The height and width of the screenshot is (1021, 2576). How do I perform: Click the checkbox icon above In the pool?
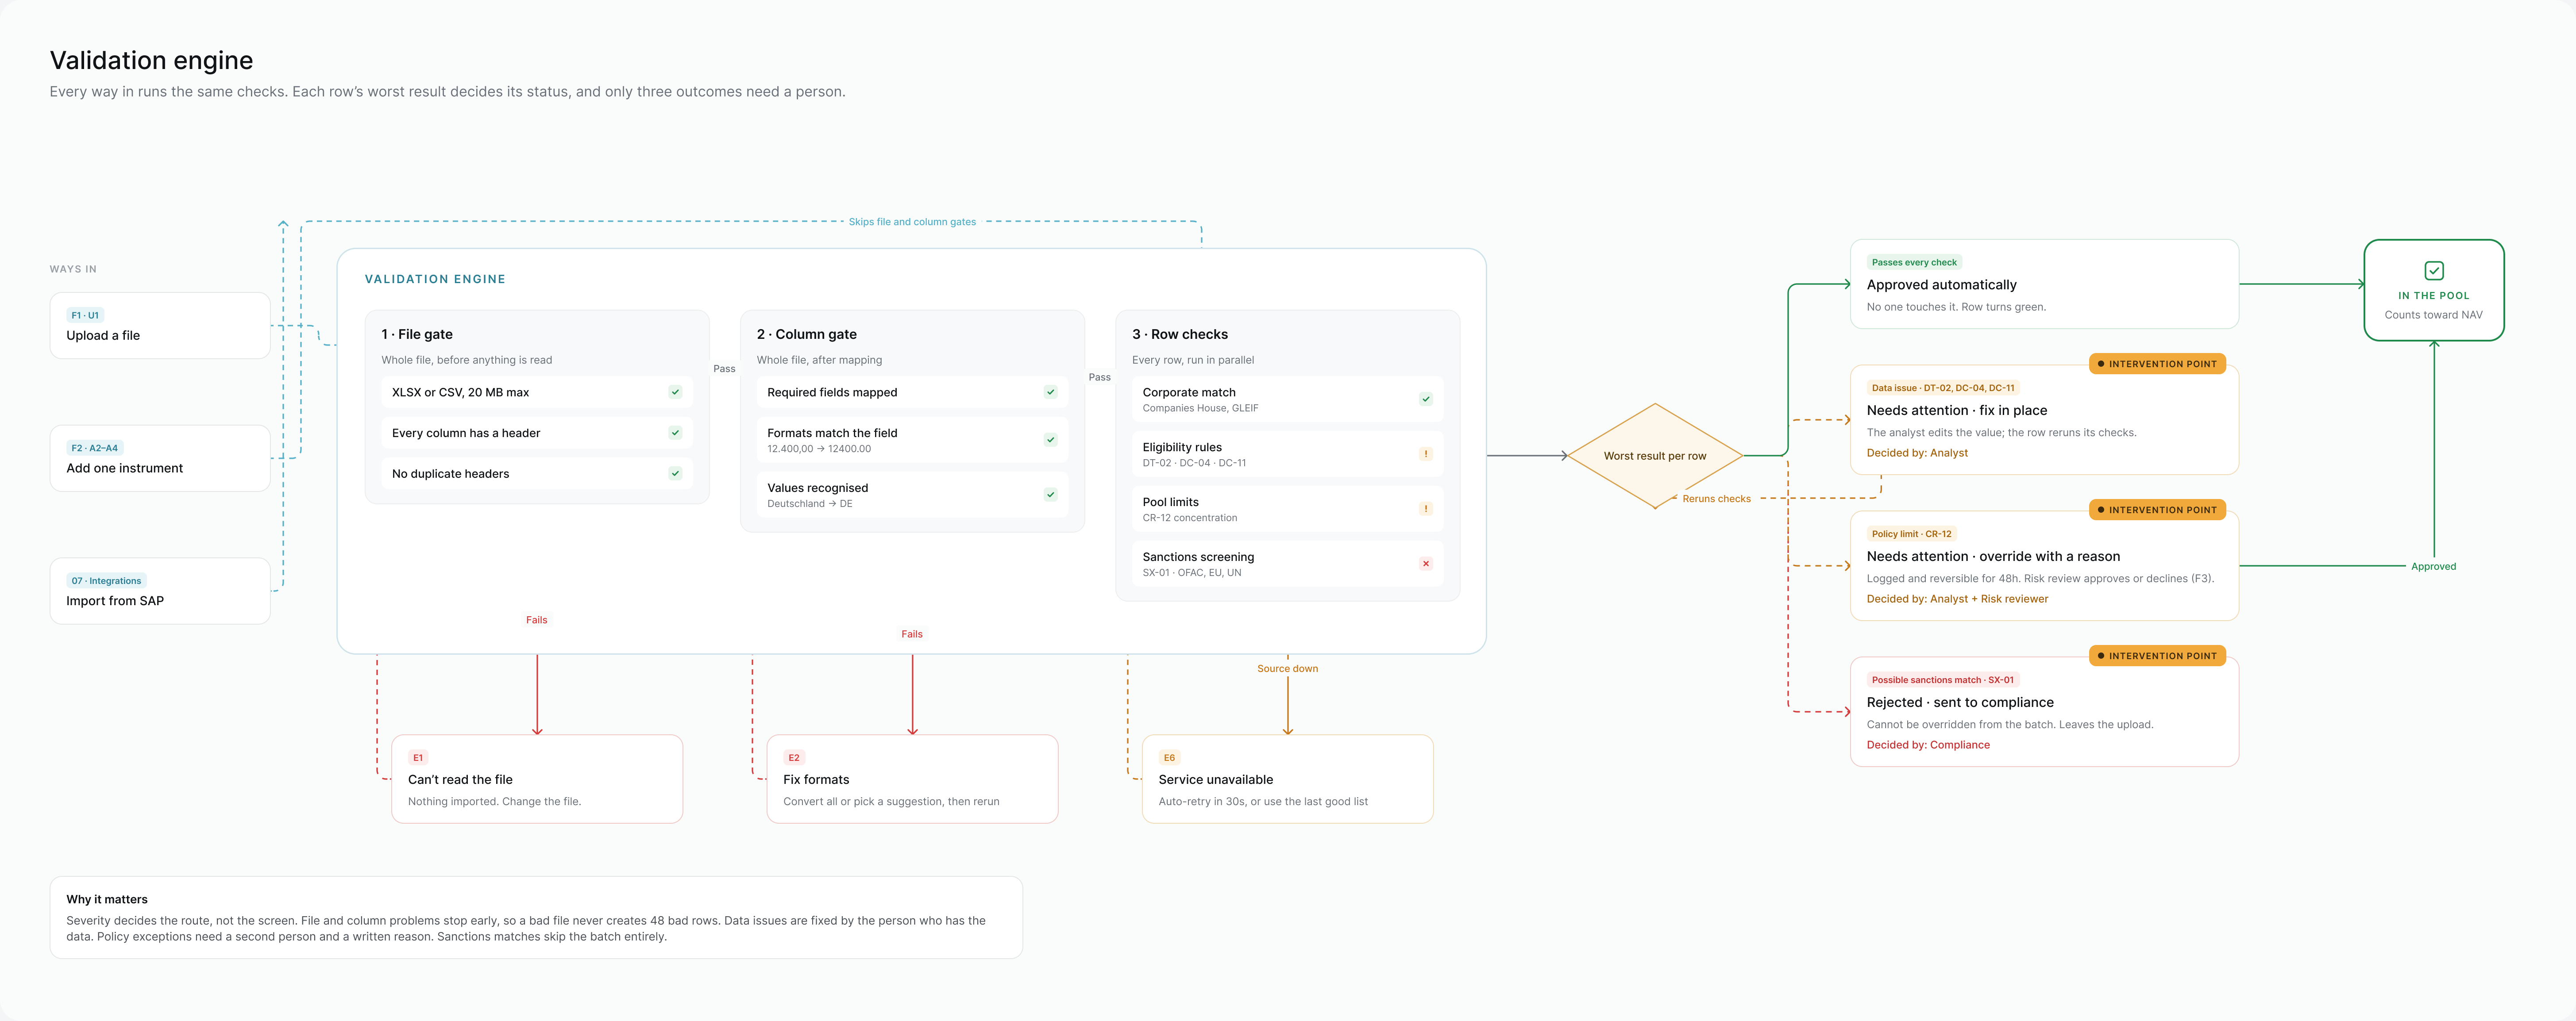click(2434, 271)
